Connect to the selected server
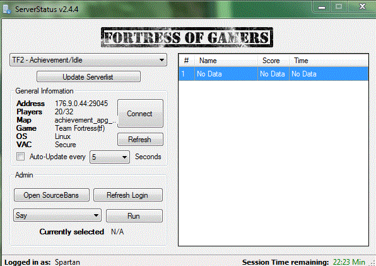This screenshot has height=266, width=376. (140, 113)
